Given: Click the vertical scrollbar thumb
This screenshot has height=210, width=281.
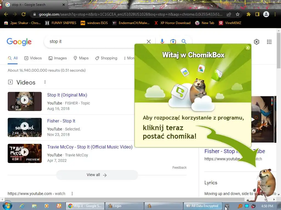Looking at the screenshot, I should point(279,50).
